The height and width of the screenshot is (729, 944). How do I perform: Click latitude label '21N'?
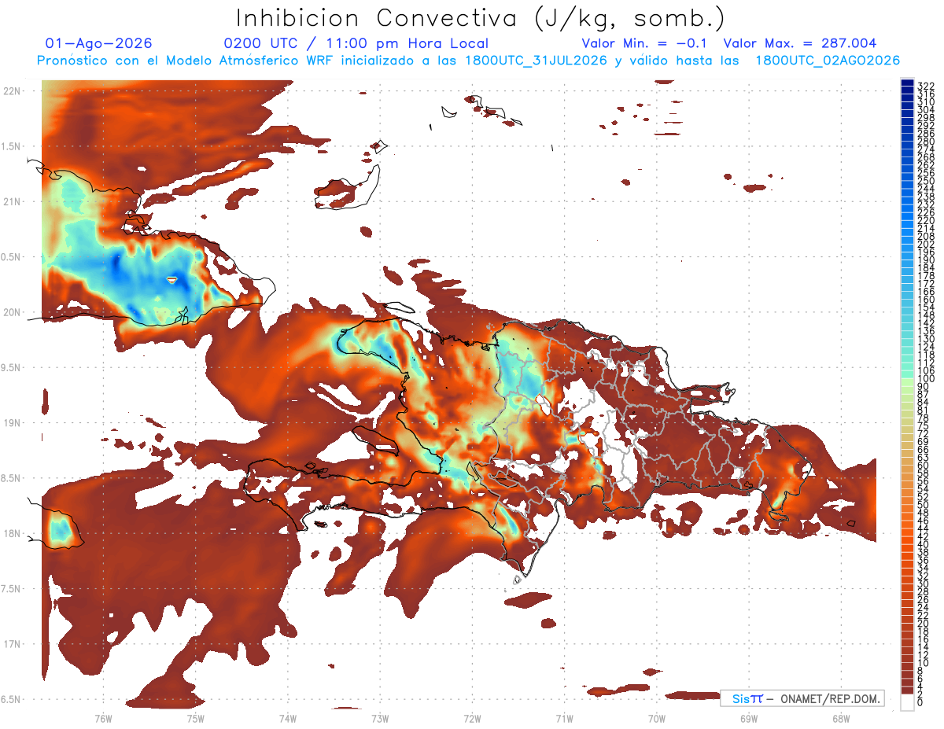(x=13, y=202)
